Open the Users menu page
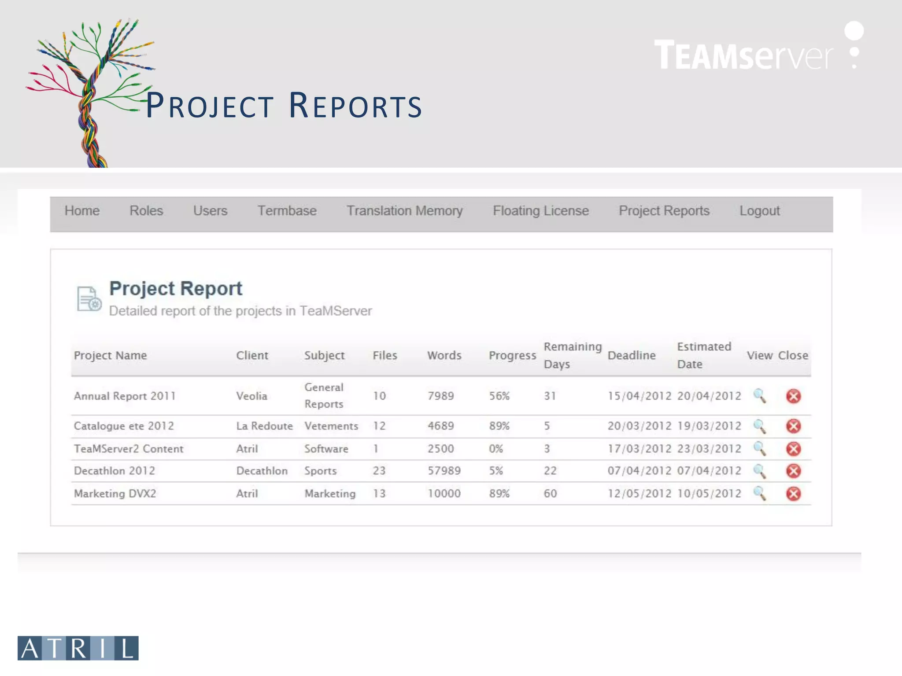Screen dimensions: 902x676 pyautogui.click(x=210, y=211)
